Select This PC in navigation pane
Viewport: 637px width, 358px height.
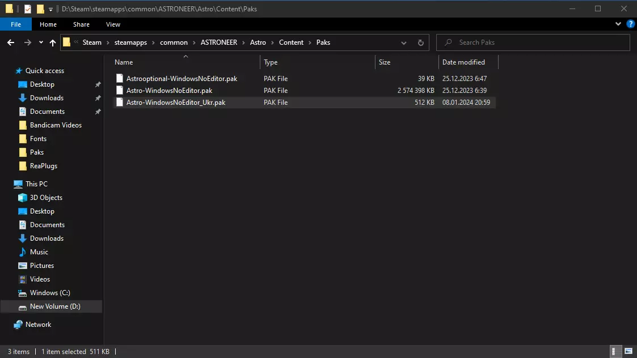pos(36,184)
